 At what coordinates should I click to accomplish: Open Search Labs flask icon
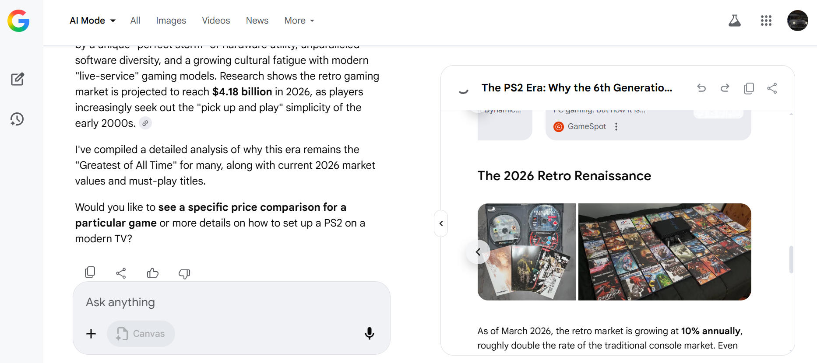[734, 21]
